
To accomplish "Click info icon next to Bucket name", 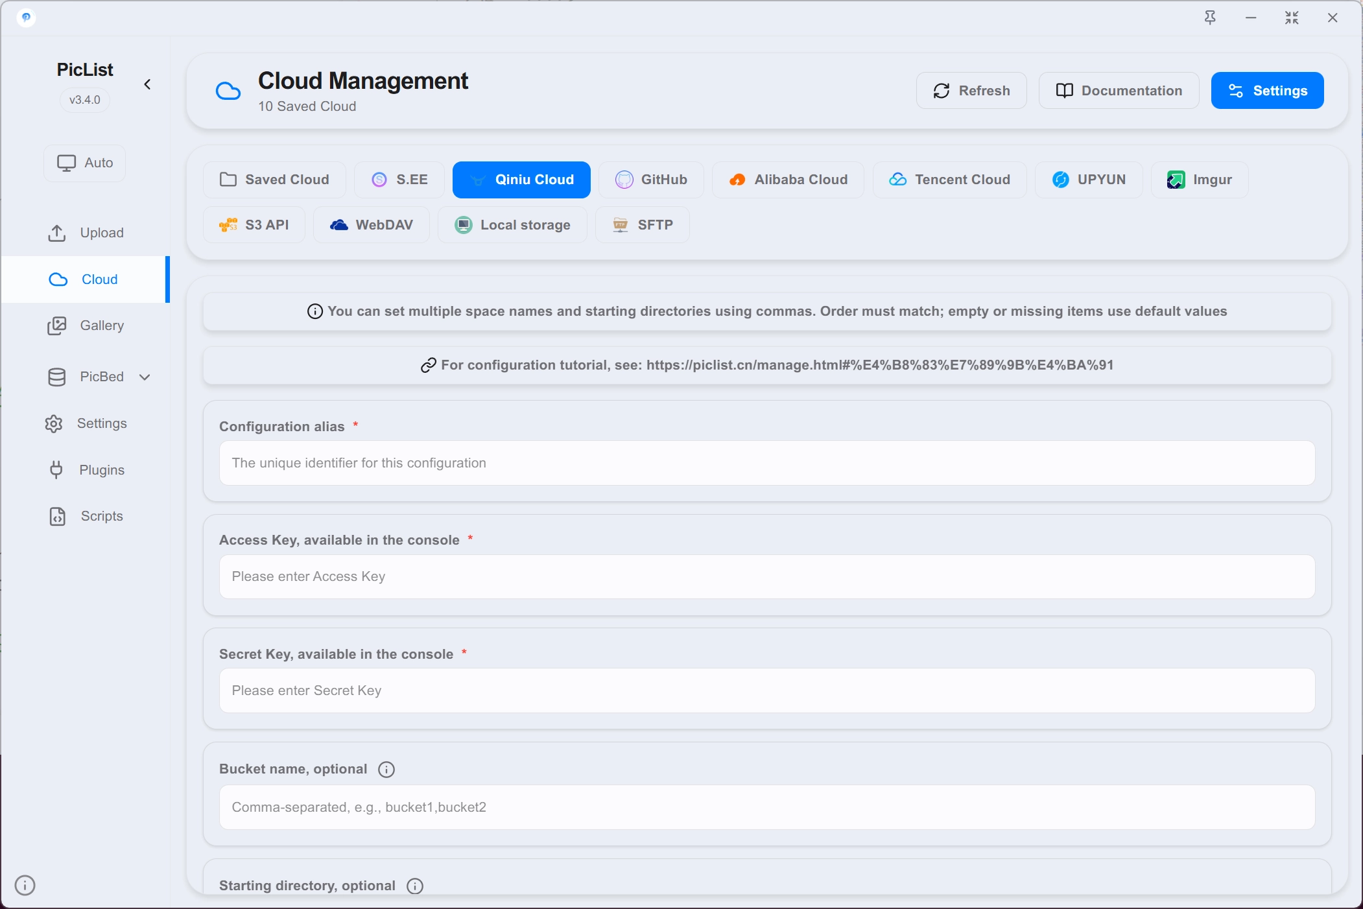I will pos(386,770).
